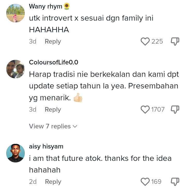This screenshot has height=189, width=186.
Task: Select the 1707 likes count
Action: pyautogui.click(x=158, y=110)
